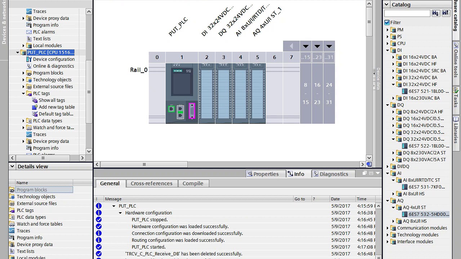Click check icon beside PUT_PLC stopped message
The height and width of the screenshot is (259, 461).
click(x=99, y=219)
